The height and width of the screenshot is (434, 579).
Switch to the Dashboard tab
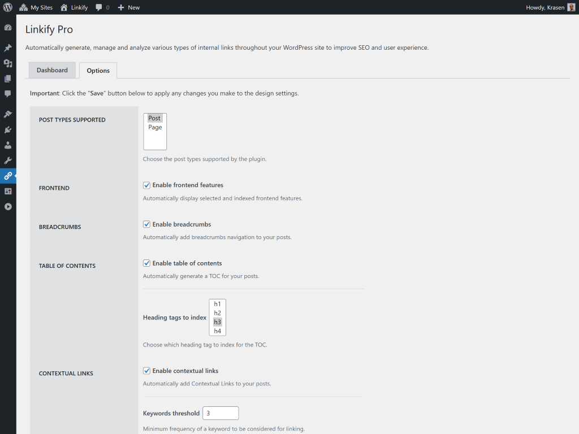pyautogui.click(x=52, y=70)
